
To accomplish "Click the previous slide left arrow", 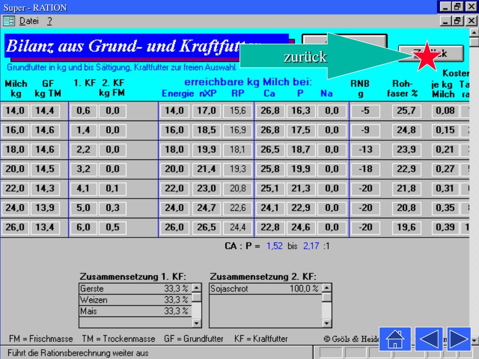I will 429,339.
